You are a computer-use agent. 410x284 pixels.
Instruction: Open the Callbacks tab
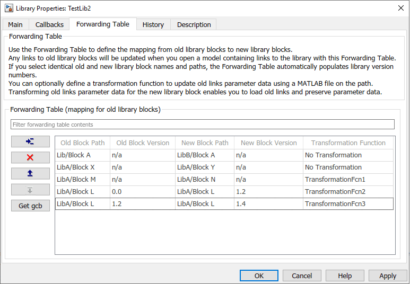tap(49, 24)
